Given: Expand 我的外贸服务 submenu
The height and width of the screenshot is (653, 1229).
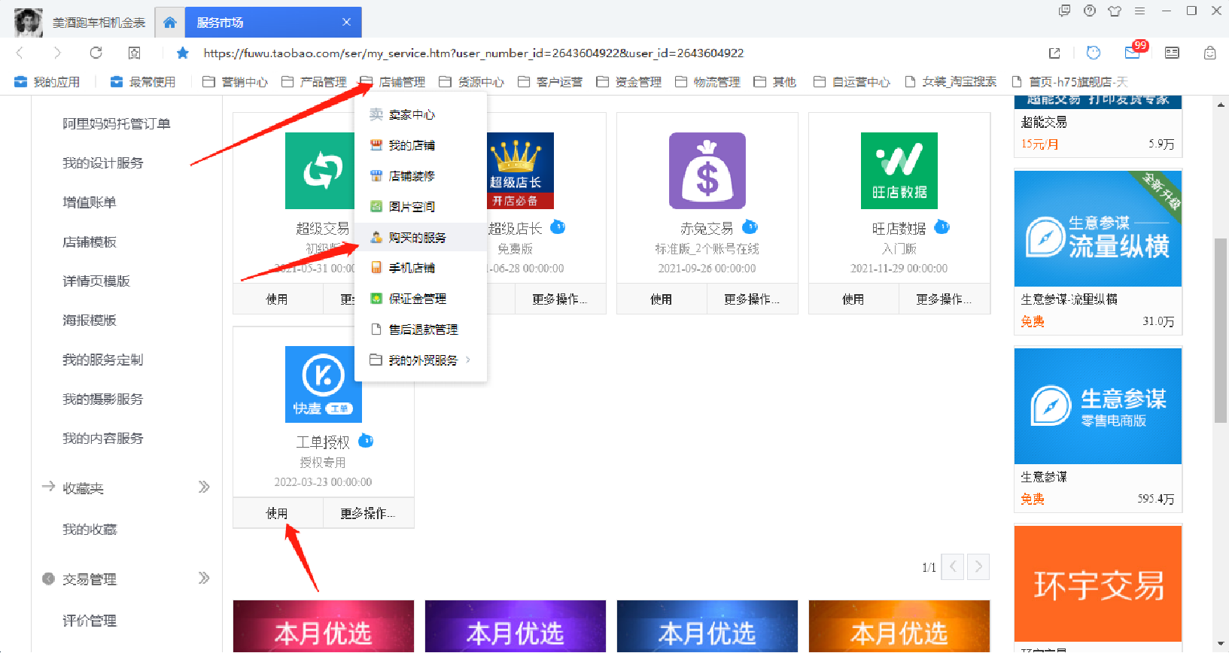Looking at the screenshot, I should tap(421, 360).
